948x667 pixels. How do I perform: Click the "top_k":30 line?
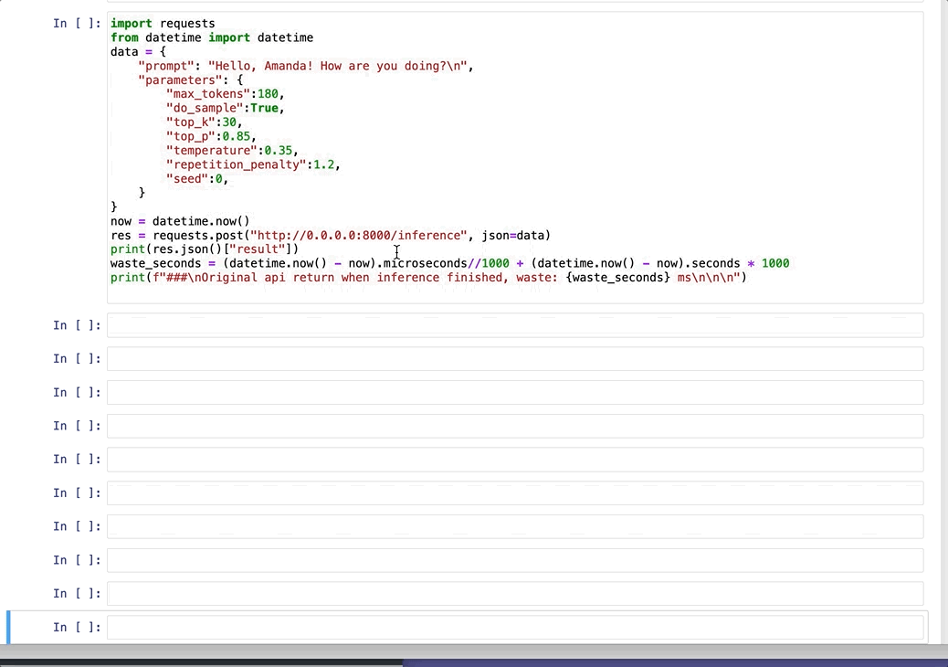pyautogui.click(x=204, y=122)
